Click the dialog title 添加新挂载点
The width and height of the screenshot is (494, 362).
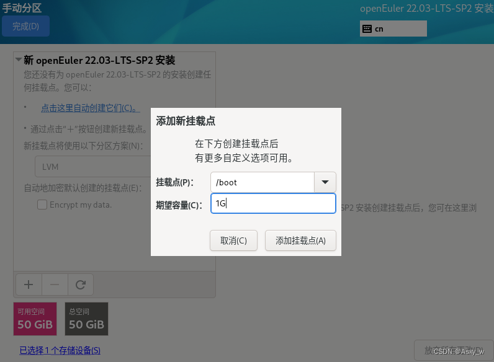(x=186, y=121)
